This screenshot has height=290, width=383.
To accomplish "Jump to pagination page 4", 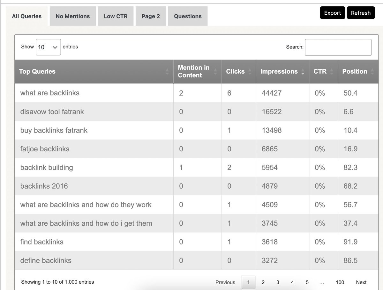I will [292, 282].
